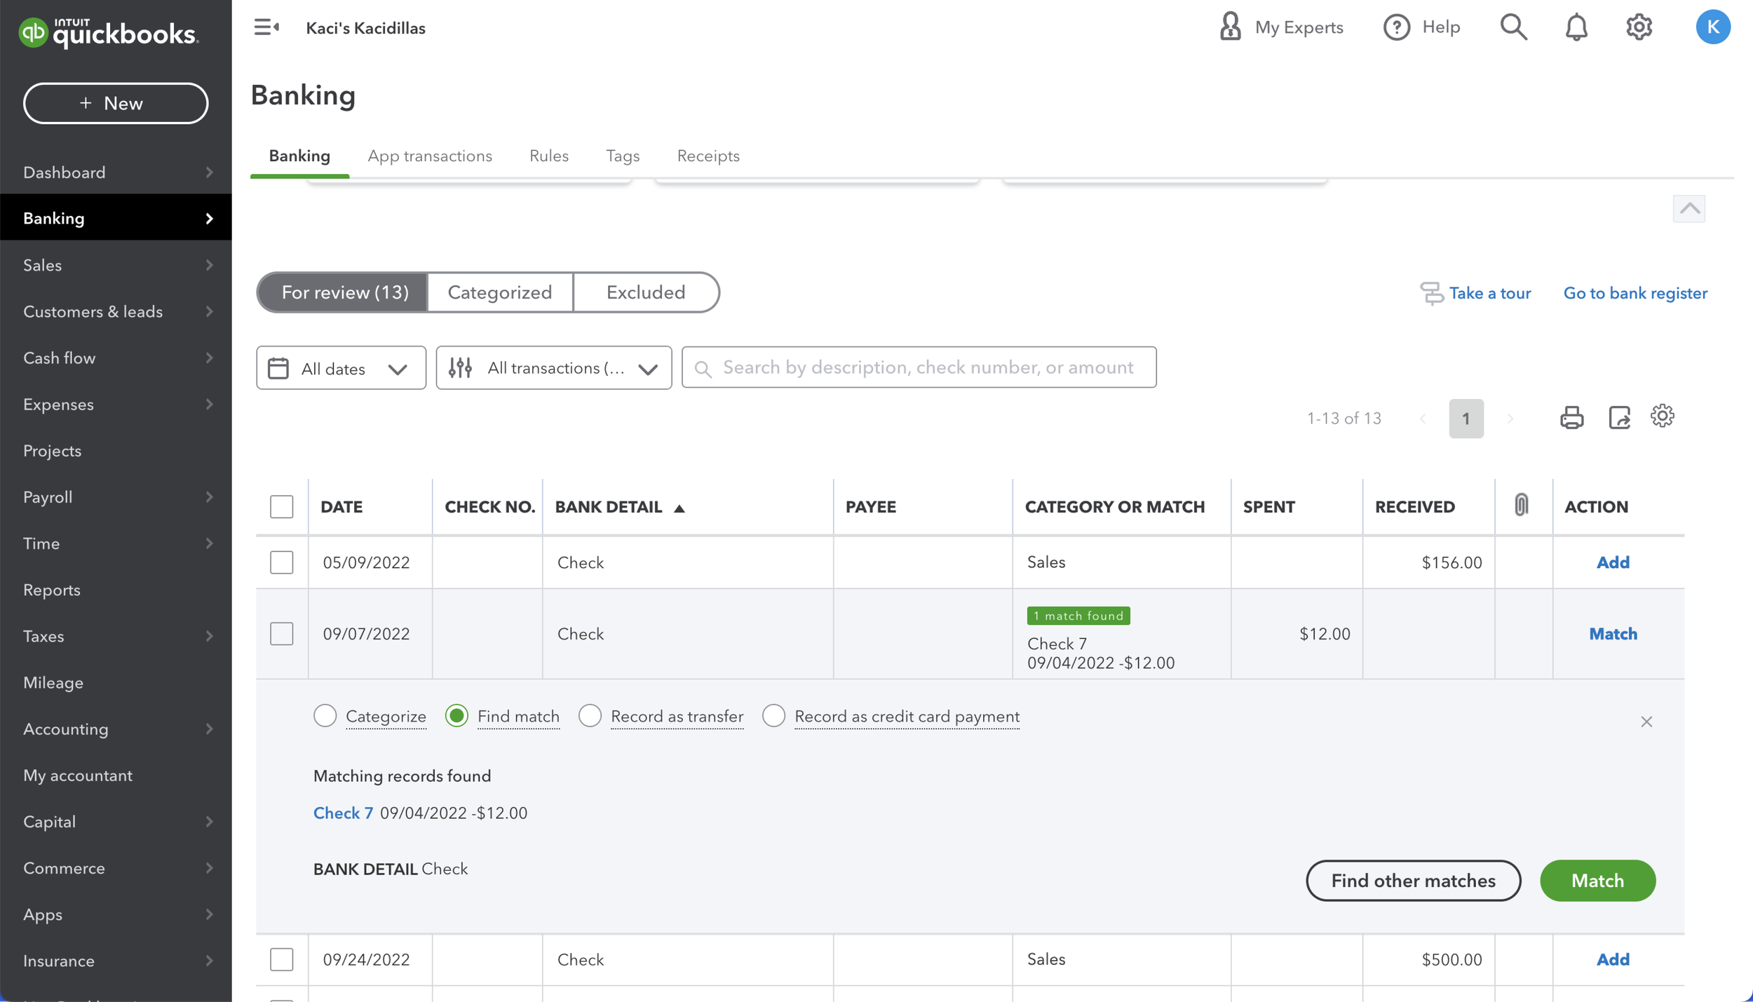This screenshot has width=1753, height=1002.
Task: Toggle the select all transactions checkbox
Action: [x=281, y=506]
